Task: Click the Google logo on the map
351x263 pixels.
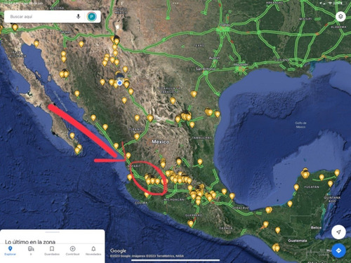Action: click(x=118, y=250)
